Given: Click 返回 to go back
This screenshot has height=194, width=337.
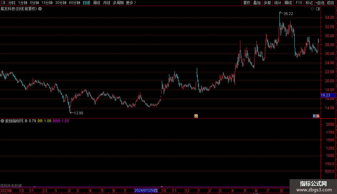Looking at the screenshot, I should 330,3.
